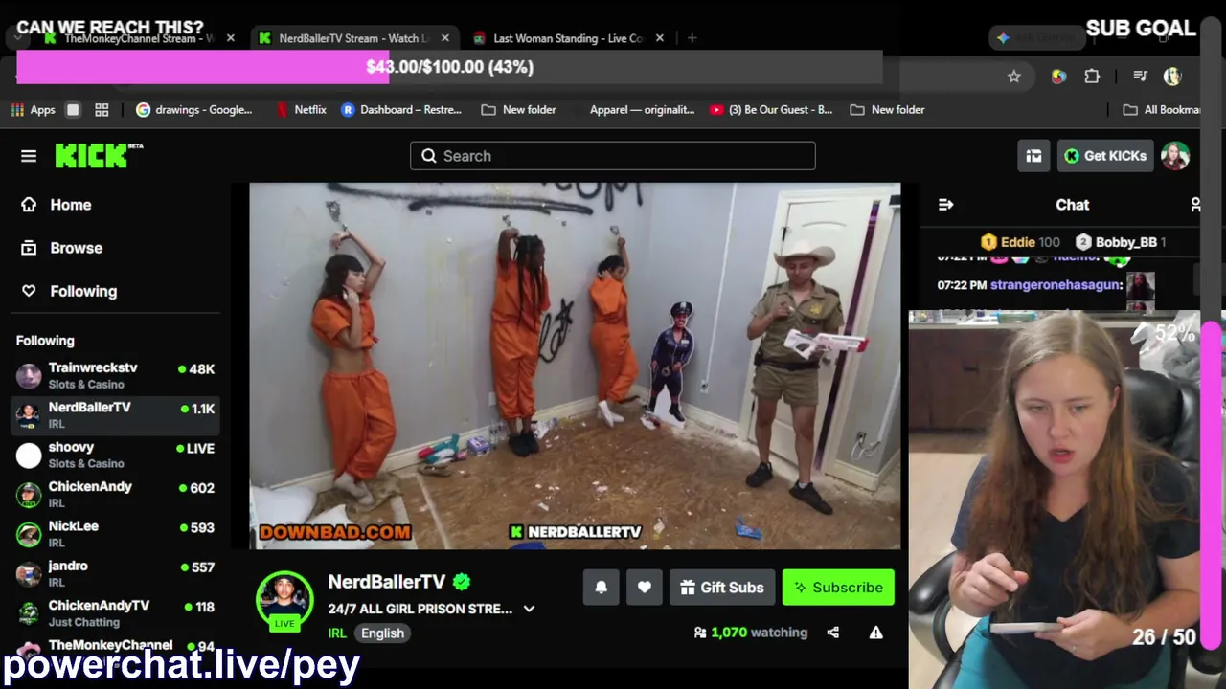Click the Kick search field

click(613, 156)
